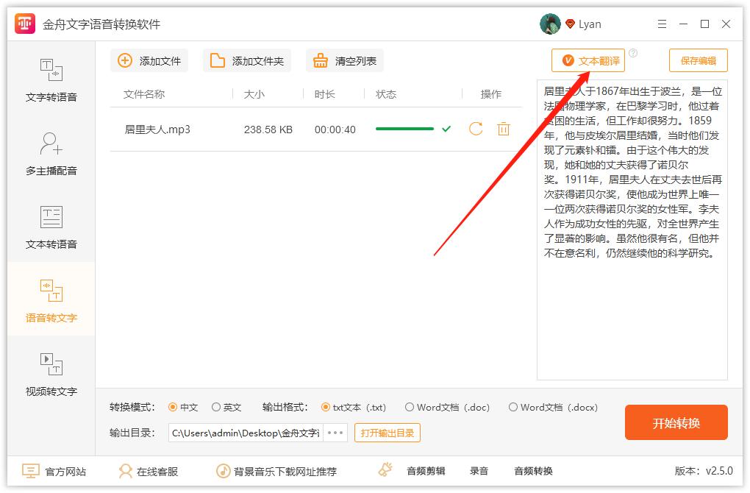Image resolution: width=750 pixels, height=493 pixels.
Task: Open the Lyan account avatar menu
Action: tap(549, 23)
